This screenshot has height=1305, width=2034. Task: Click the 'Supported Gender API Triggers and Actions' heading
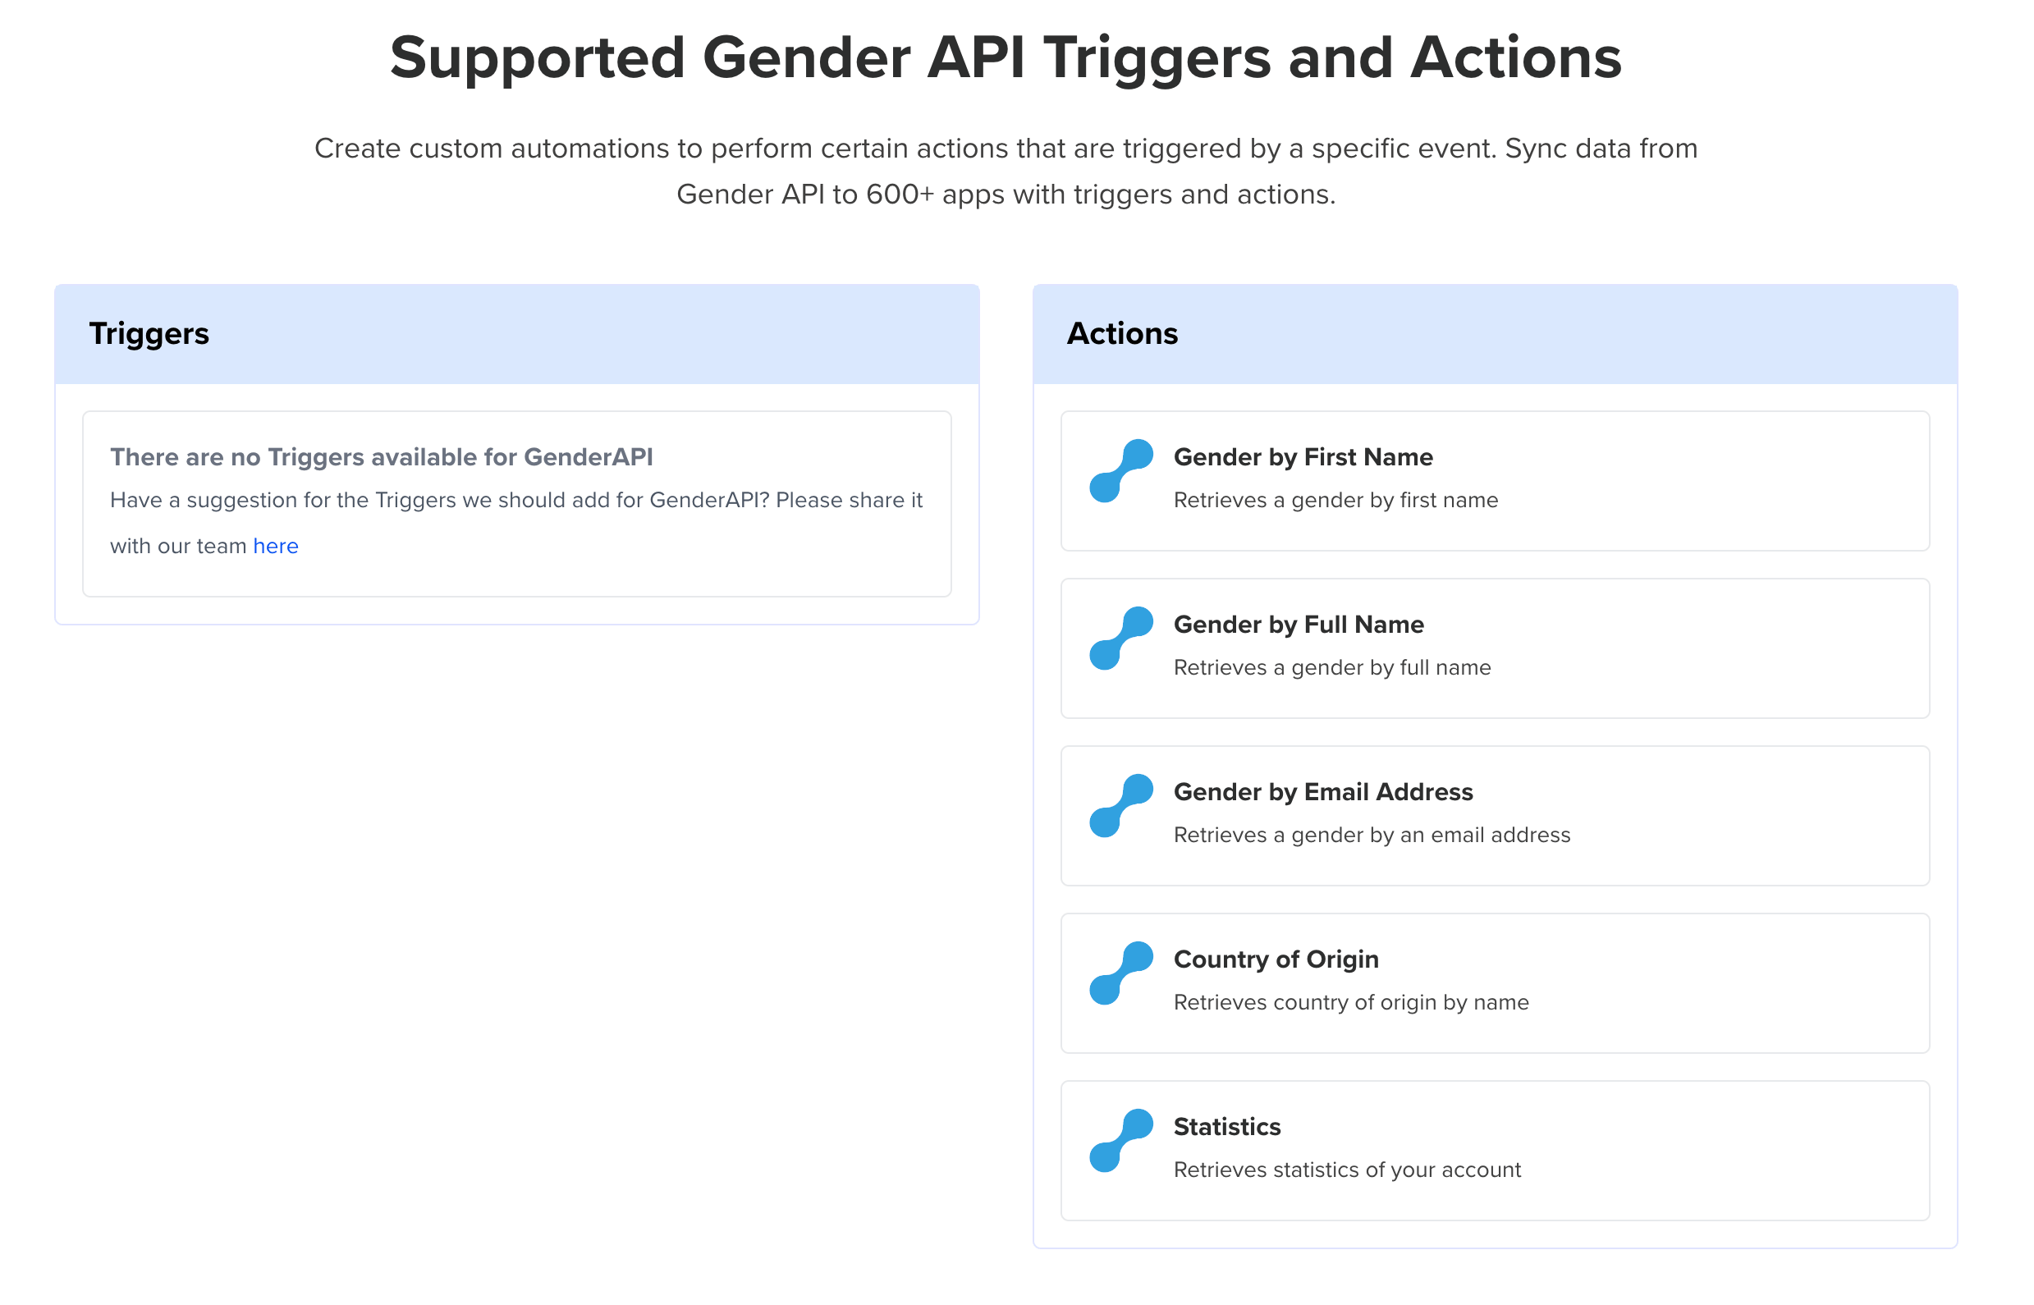click(x=1006, y=57)
